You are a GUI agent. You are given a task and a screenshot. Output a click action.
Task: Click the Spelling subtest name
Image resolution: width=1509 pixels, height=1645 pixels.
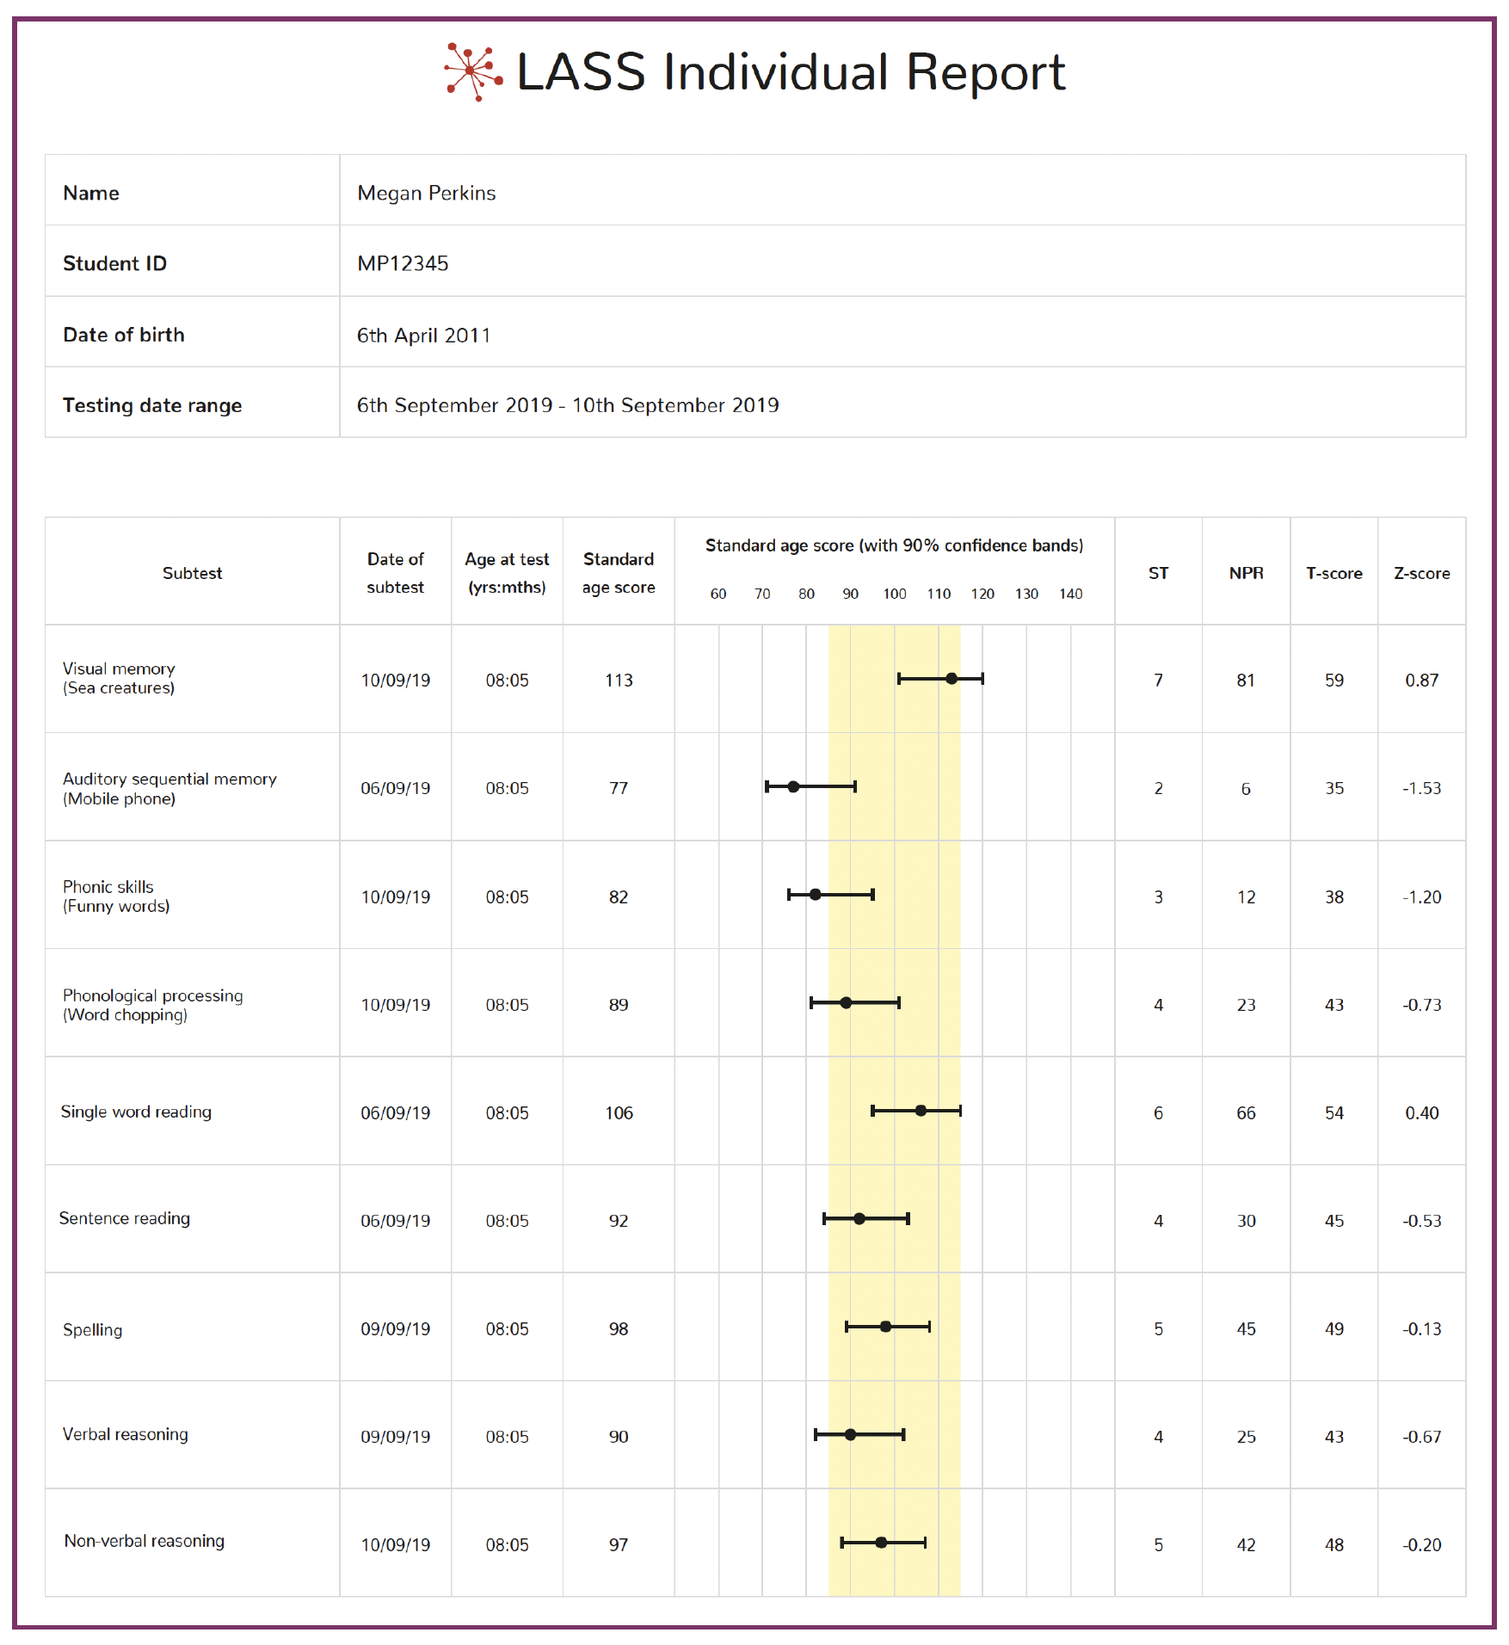[x=92, y=1329]
